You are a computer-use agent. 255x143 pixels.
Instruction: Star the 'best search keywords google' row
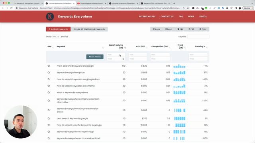(49, 118)
